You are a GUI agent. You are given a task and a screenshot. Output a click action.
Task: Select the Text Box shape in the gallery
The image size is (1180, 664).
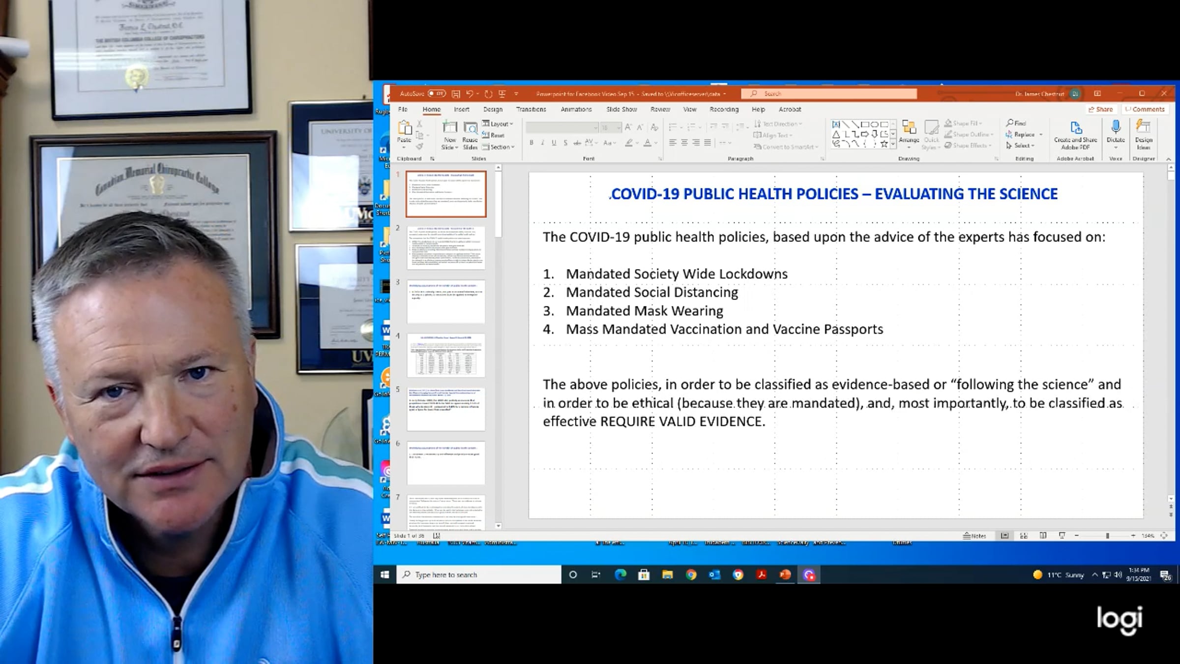tap(836, 124)
